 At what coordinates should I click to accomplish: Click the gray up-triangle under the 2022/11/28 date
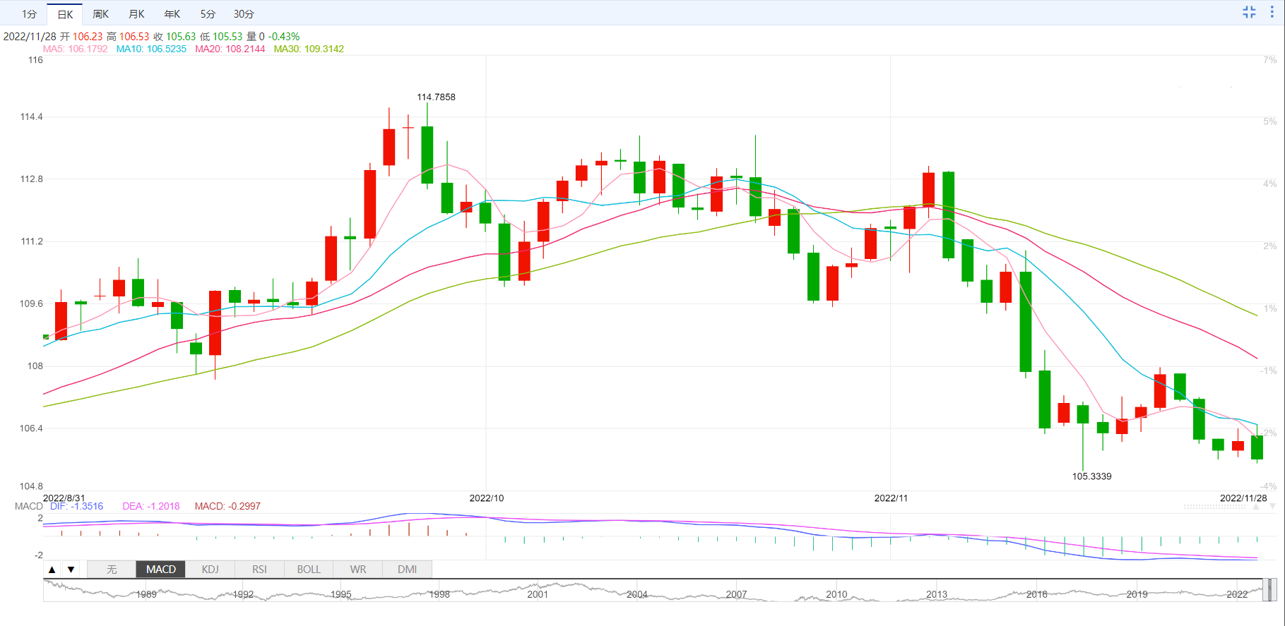1256,507
